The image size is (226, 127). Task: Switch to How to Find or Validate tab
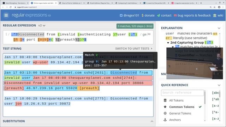click(x=72, y=3)
